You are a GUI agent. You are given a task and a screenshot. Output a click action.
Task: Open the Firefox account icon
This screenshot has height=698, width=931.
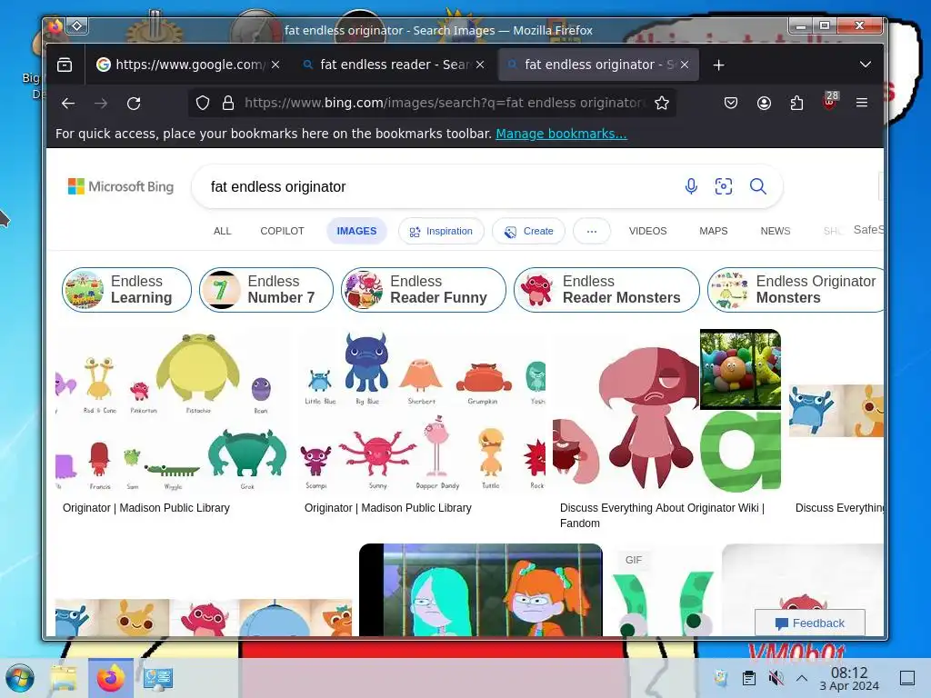point(764,104)
